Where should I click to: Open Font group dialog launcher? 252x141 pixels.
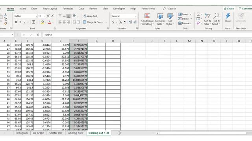pyautogui.click(x=55, y=29)
